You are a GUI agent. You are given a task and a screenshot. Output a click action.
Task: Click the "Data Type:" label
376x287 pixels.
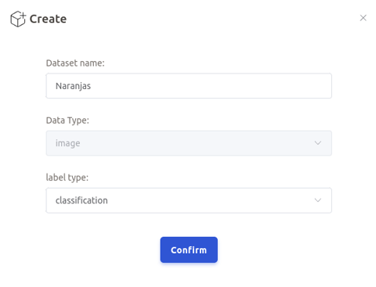(67, 120)
